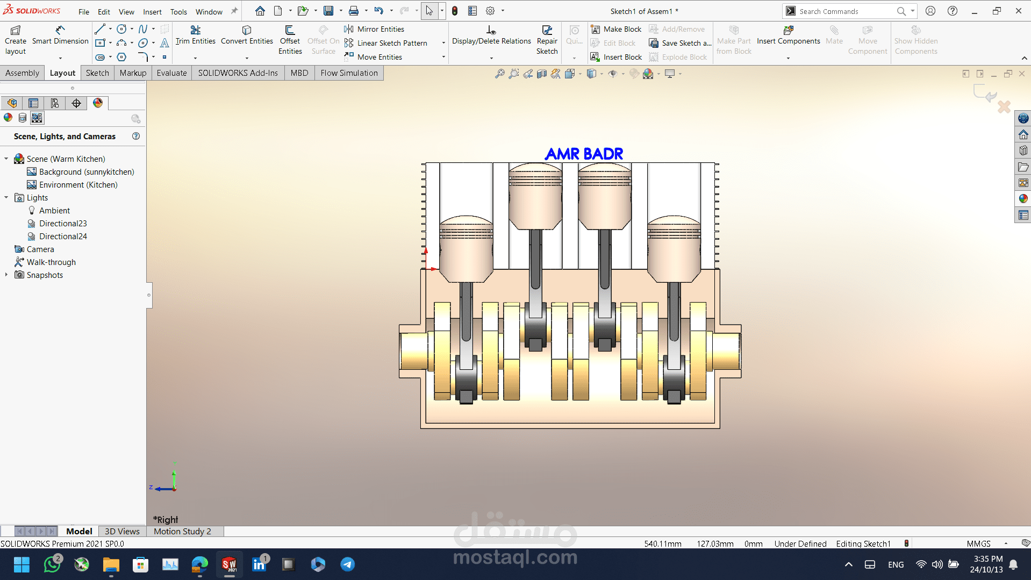Screen dimensions: 1031x580
Task: Click the Convert Entities icon
Action: (x=247, y=30)
